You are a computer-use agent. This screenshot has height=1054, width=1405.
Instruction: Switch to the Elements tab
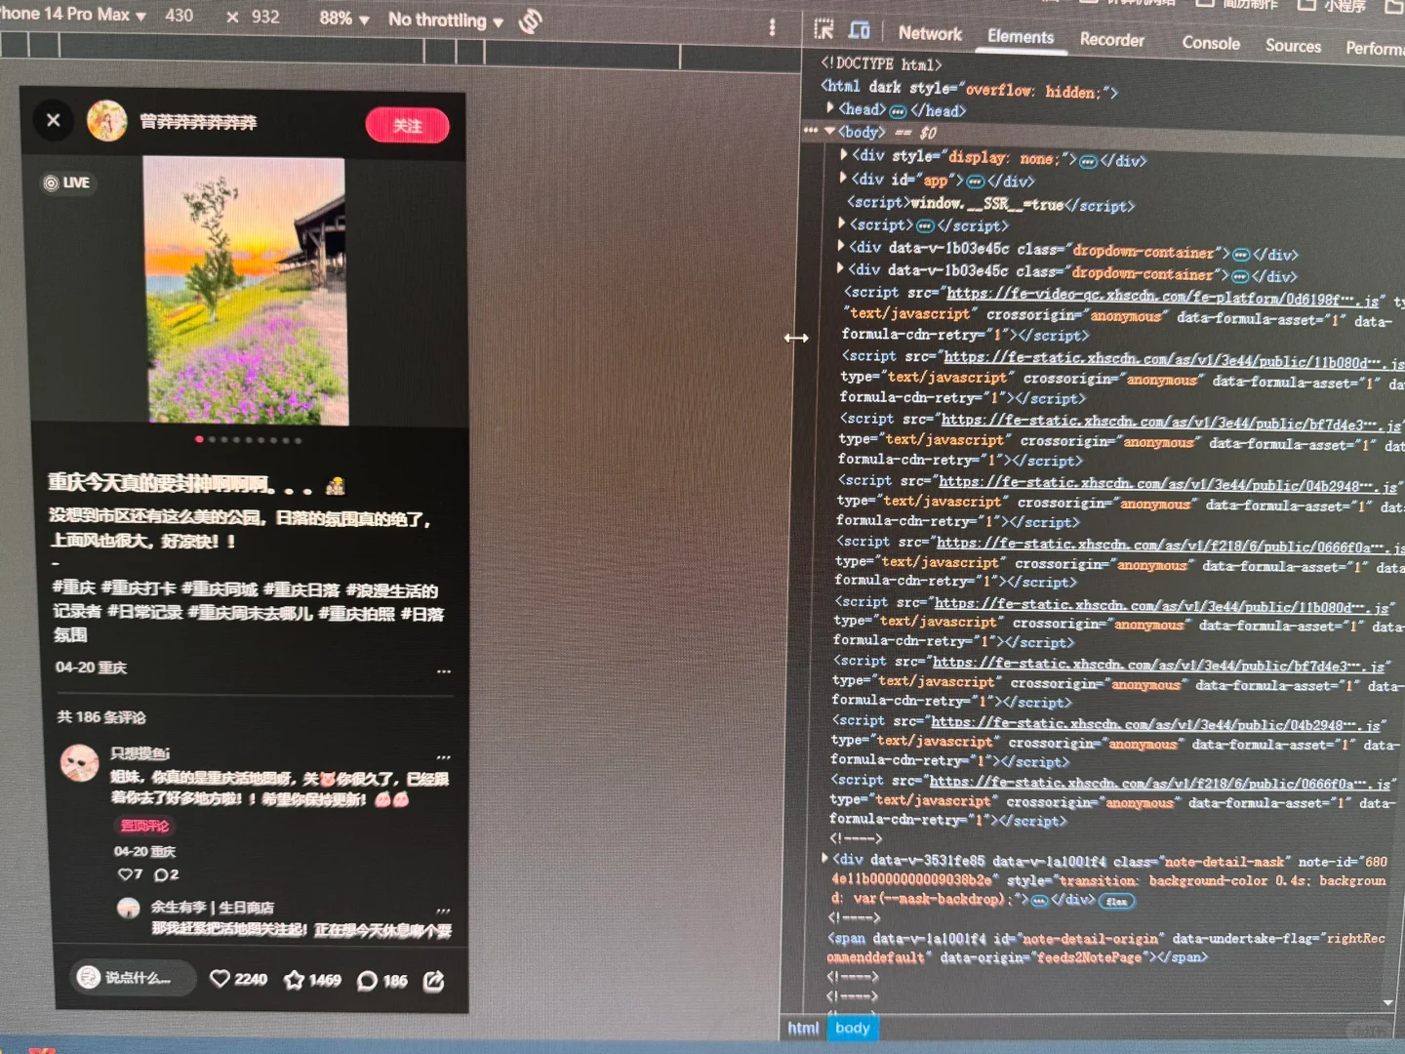coord(1021,36)
